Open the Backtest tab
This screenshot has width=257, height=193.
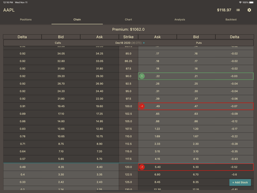click(x=231, y=20)
